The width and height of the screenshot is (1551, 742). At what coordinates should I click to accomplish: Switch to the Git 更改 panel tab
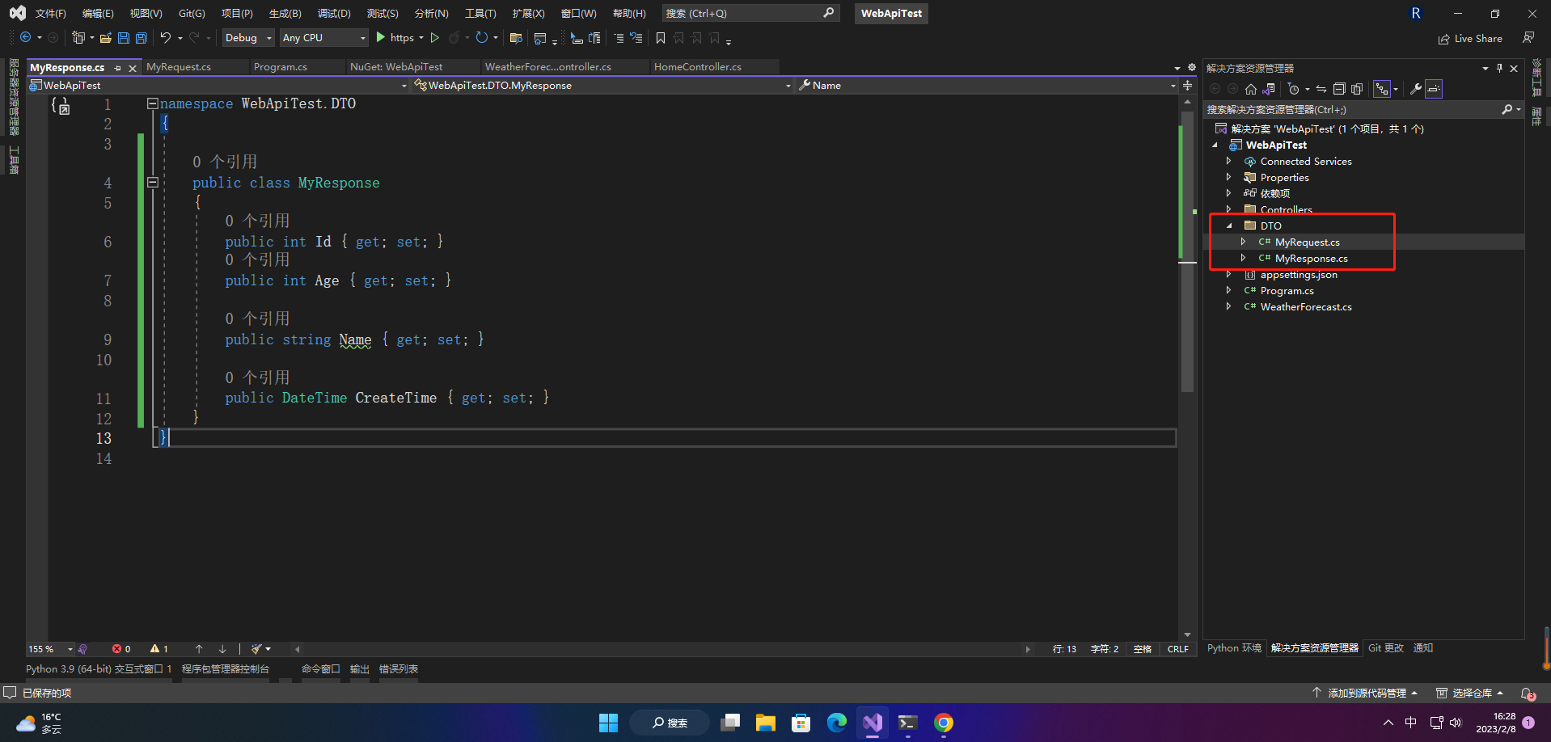tap(1386, 648)
